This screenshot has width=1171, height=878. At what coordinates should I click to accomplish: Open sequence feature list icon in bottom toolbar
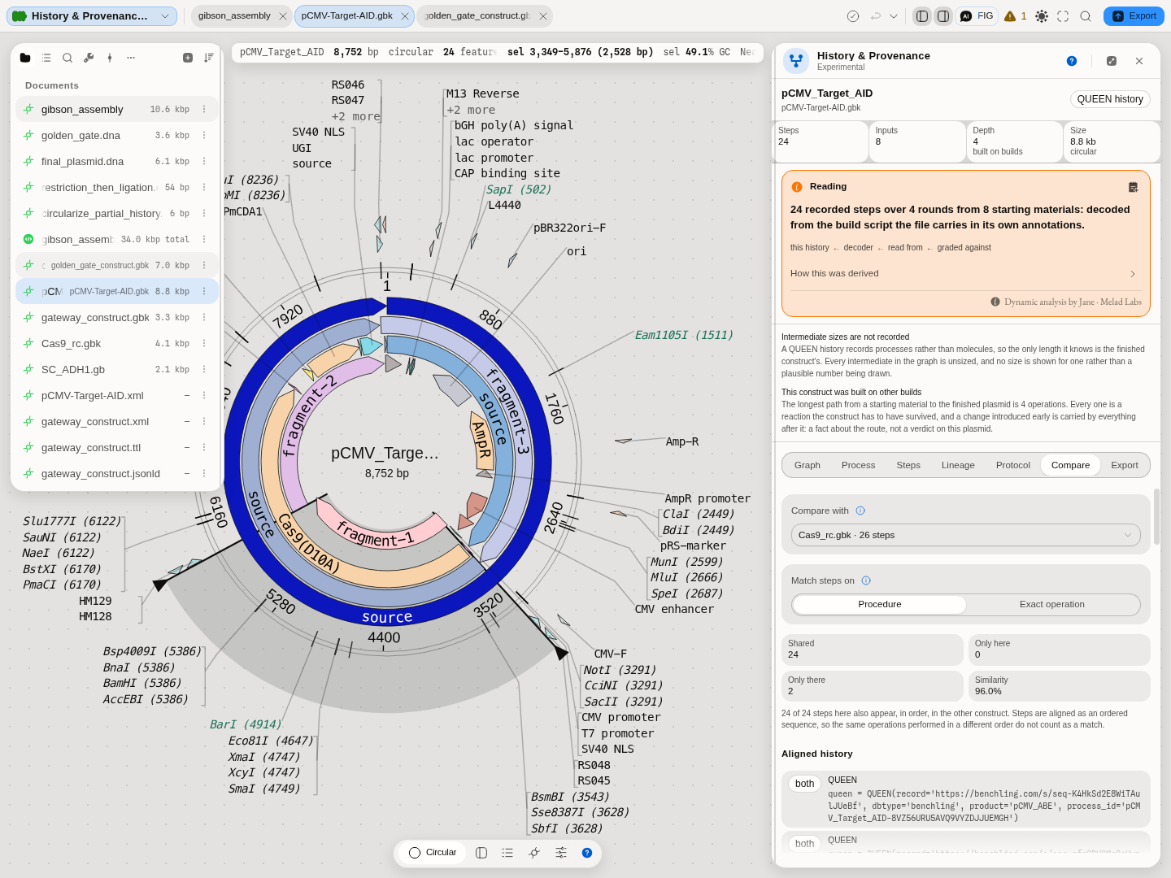click(x=507, y=853)
